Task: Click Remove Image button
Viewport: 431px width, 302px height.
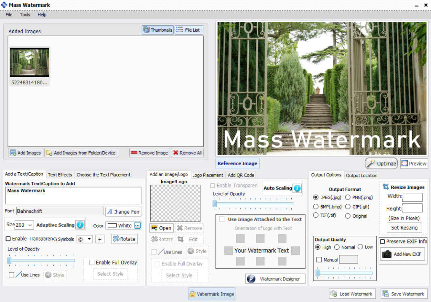Action: coord(149,152)
